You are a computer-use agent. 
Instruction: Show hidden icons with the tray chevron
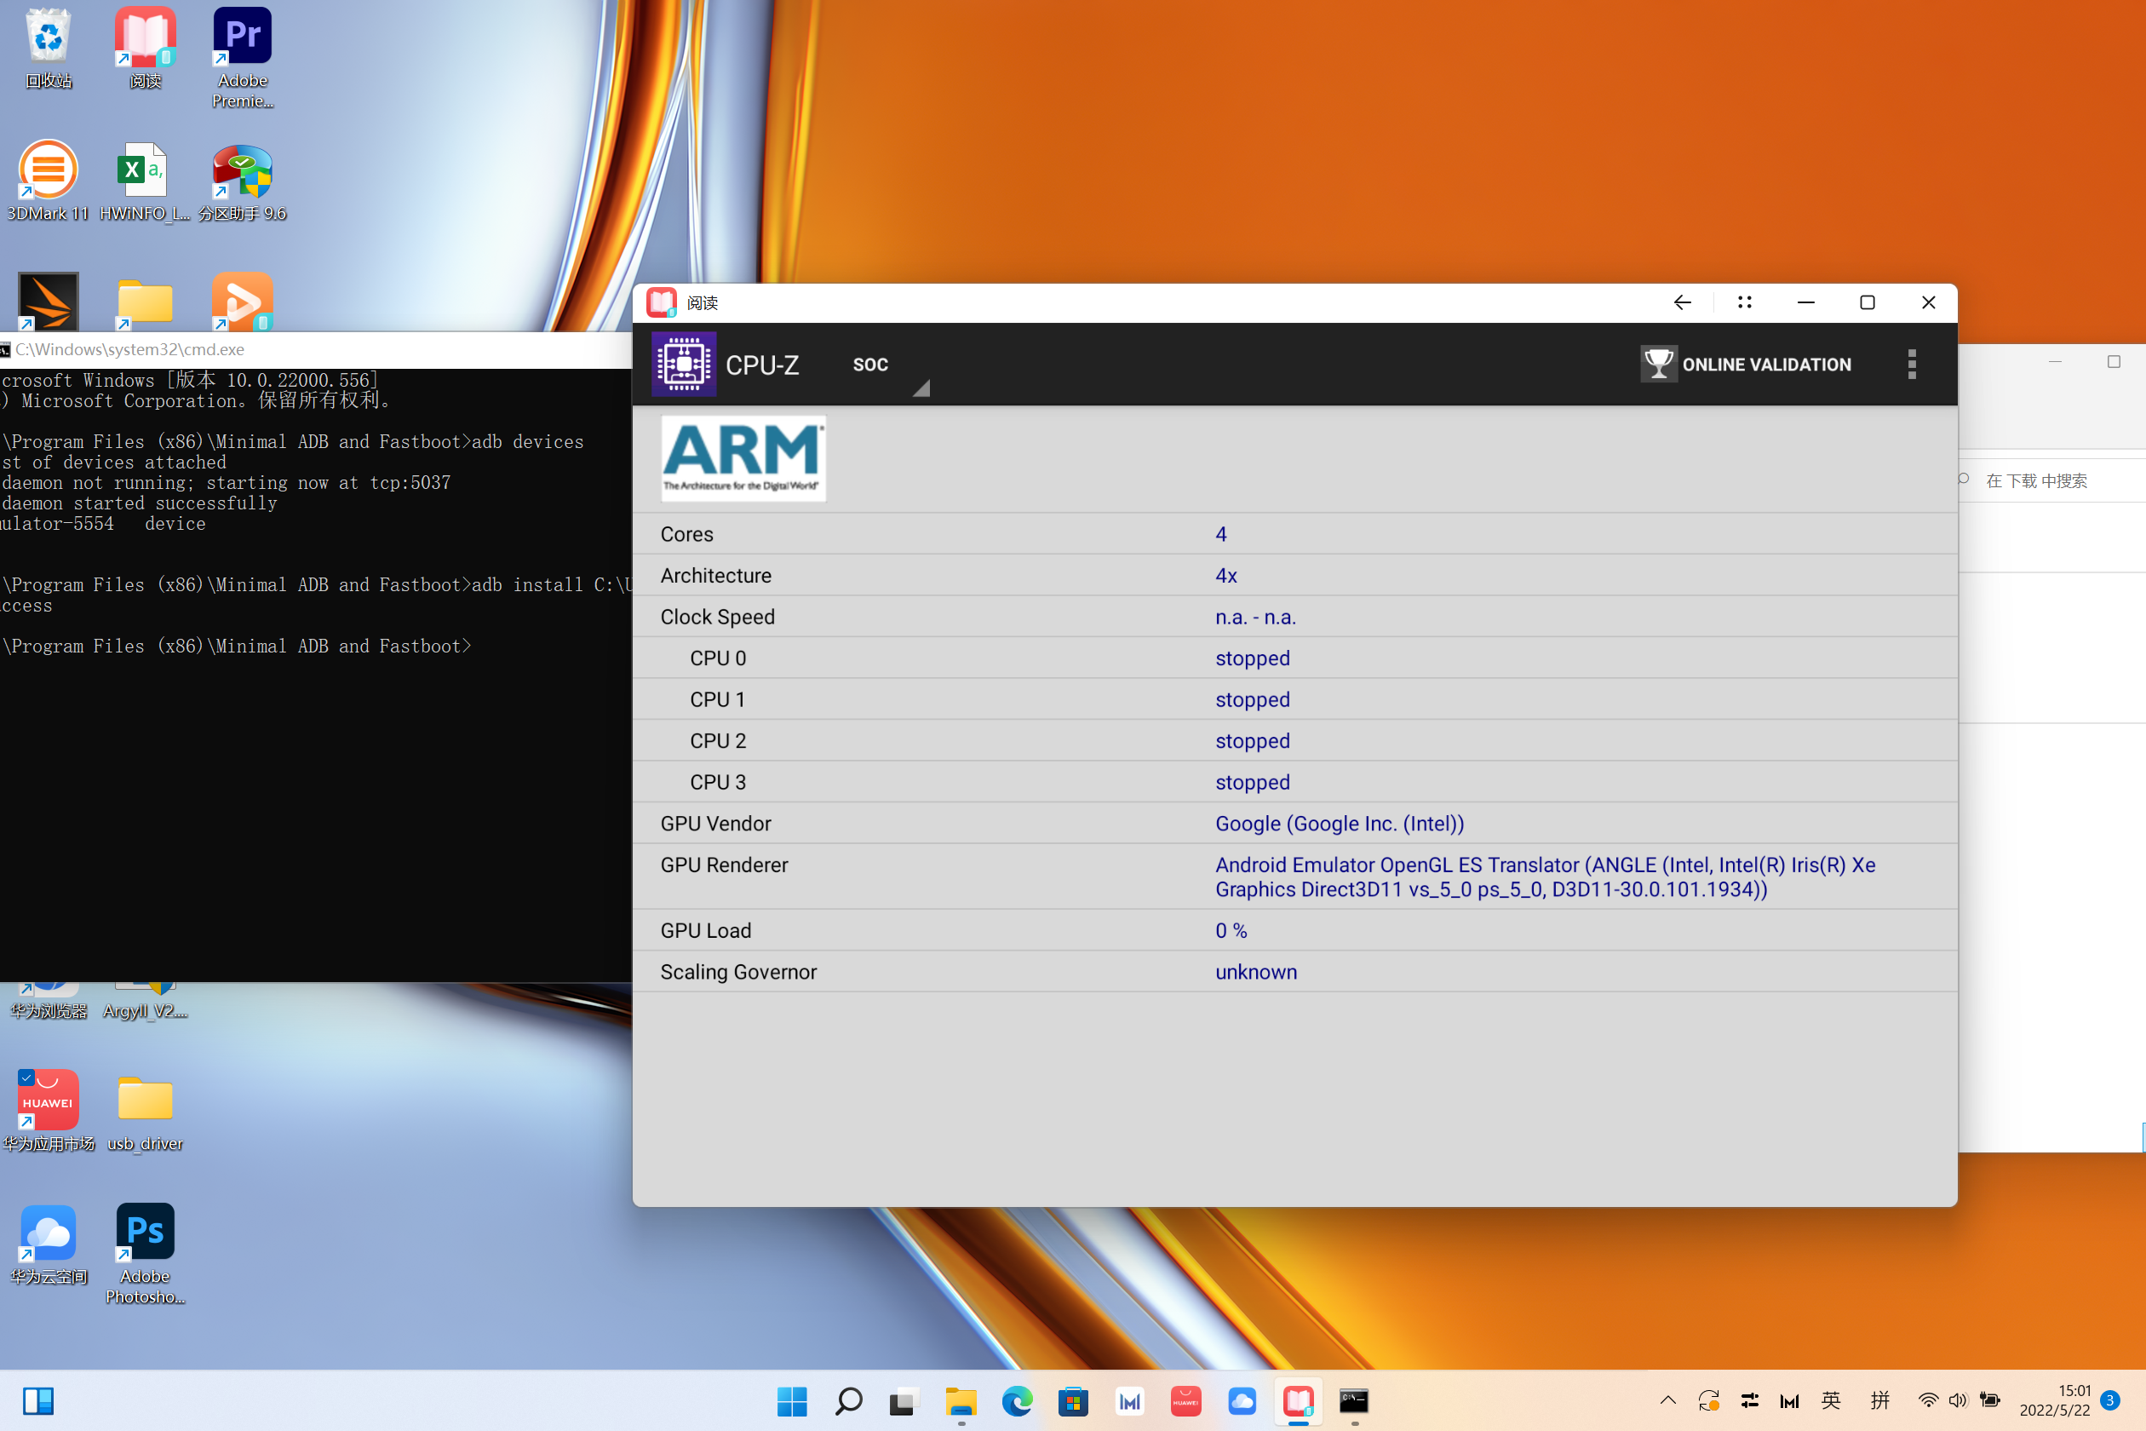pos(1667,1401)
